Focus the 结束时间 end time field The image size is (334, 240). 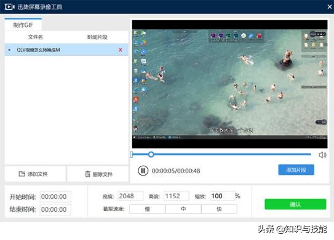coord(55,209)
